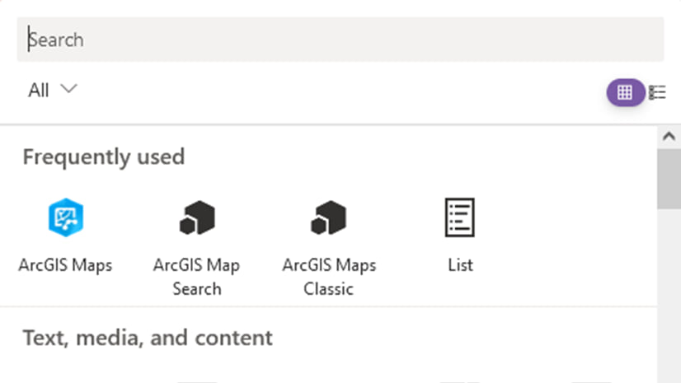The width and height of the screenshot is (681, 383).
Task: Select the ArcGIS Map Search cube icon
Action: point(197,218)
